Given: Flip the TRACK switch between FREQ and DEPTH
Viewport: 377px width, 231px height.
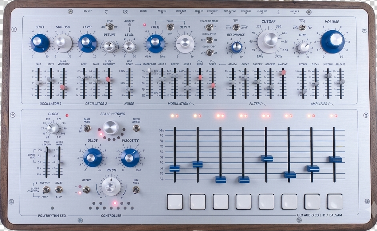Looking at the screenshot, I should [x=170, y=27].
